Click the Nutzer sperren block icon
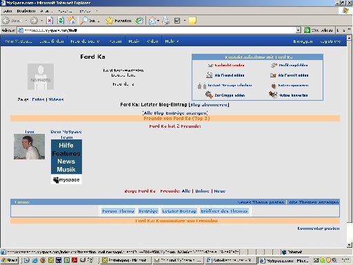The height and width of the screenshot is (265, 353). [x=274, y=86]
